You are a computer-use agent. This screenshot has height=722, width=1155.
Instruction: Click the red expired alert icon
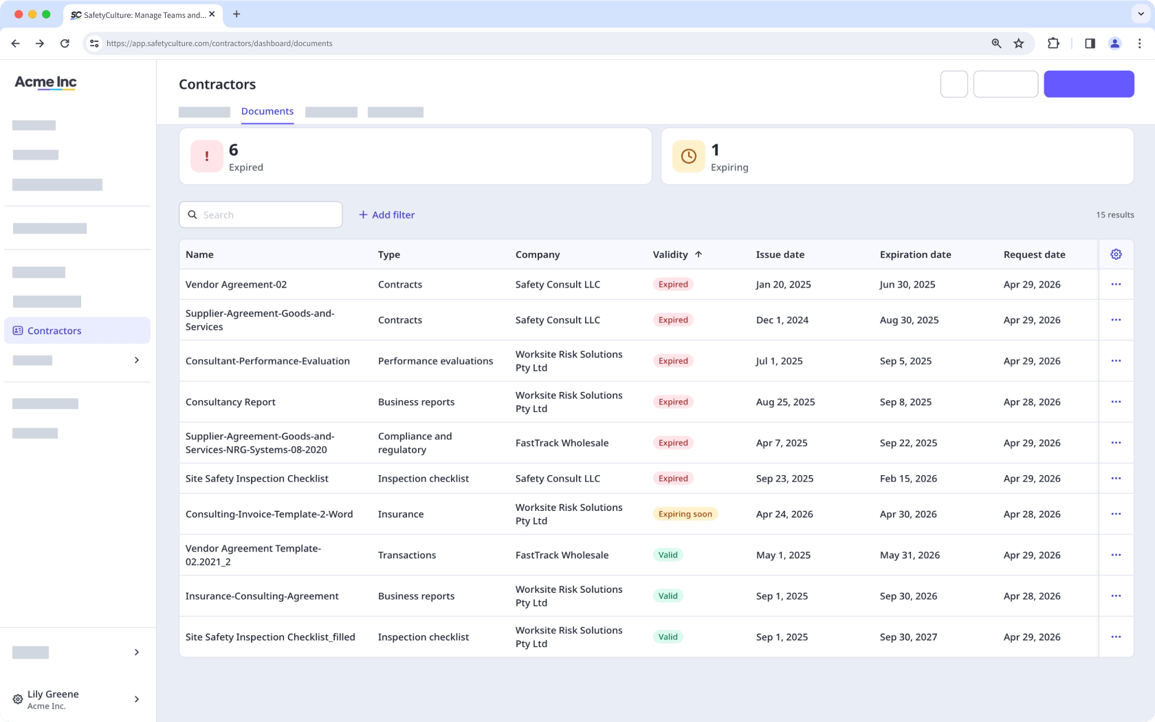207,157
